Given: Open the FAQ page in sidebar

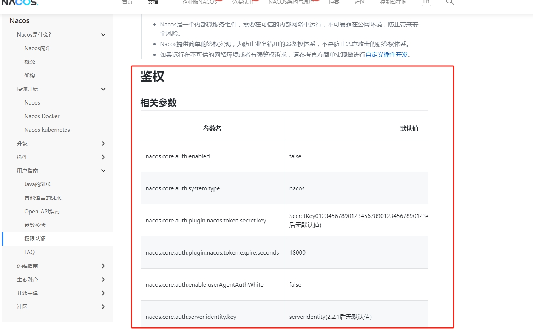Looking at the screenshot, I should click(x=29, y=252).
